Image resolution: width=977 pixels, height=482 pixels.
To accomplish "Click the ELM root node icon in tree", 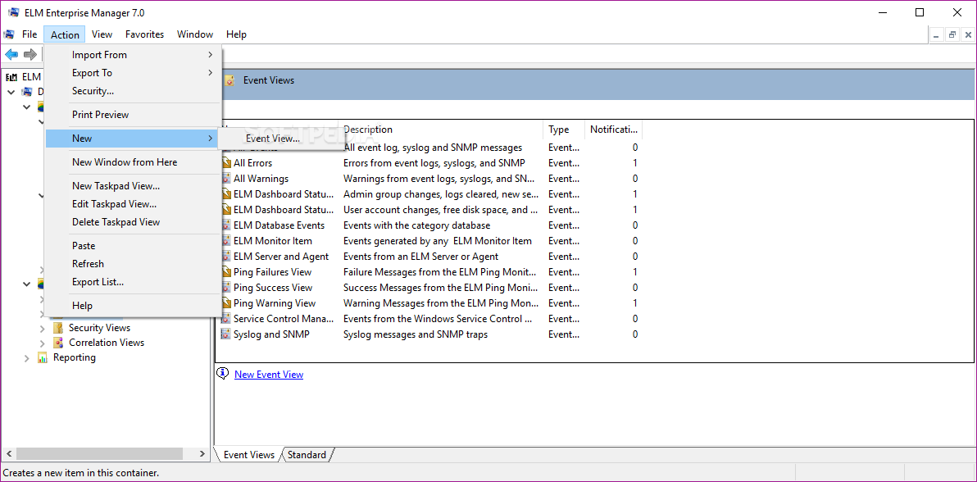I will click(11, 77).
